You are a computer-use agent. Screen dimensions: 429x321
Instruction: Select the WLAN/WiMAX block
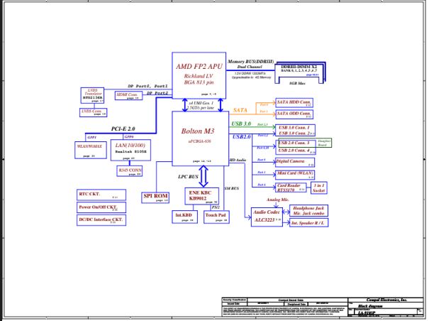[91, 150]
